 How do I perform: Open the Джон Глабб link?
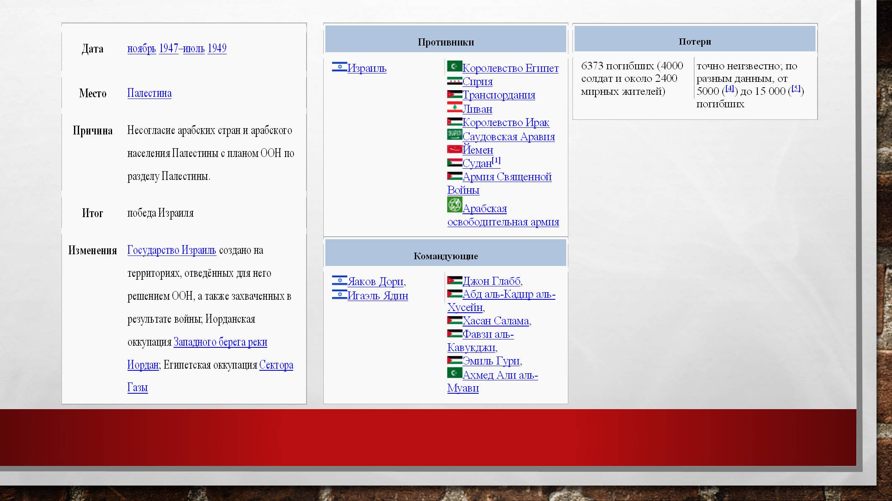point(491,281)
